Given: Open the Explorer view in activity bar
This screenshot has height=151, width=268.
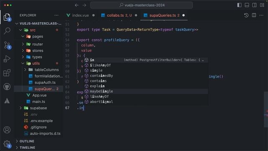Looking at the screenshot, I should tap(7, 17).
